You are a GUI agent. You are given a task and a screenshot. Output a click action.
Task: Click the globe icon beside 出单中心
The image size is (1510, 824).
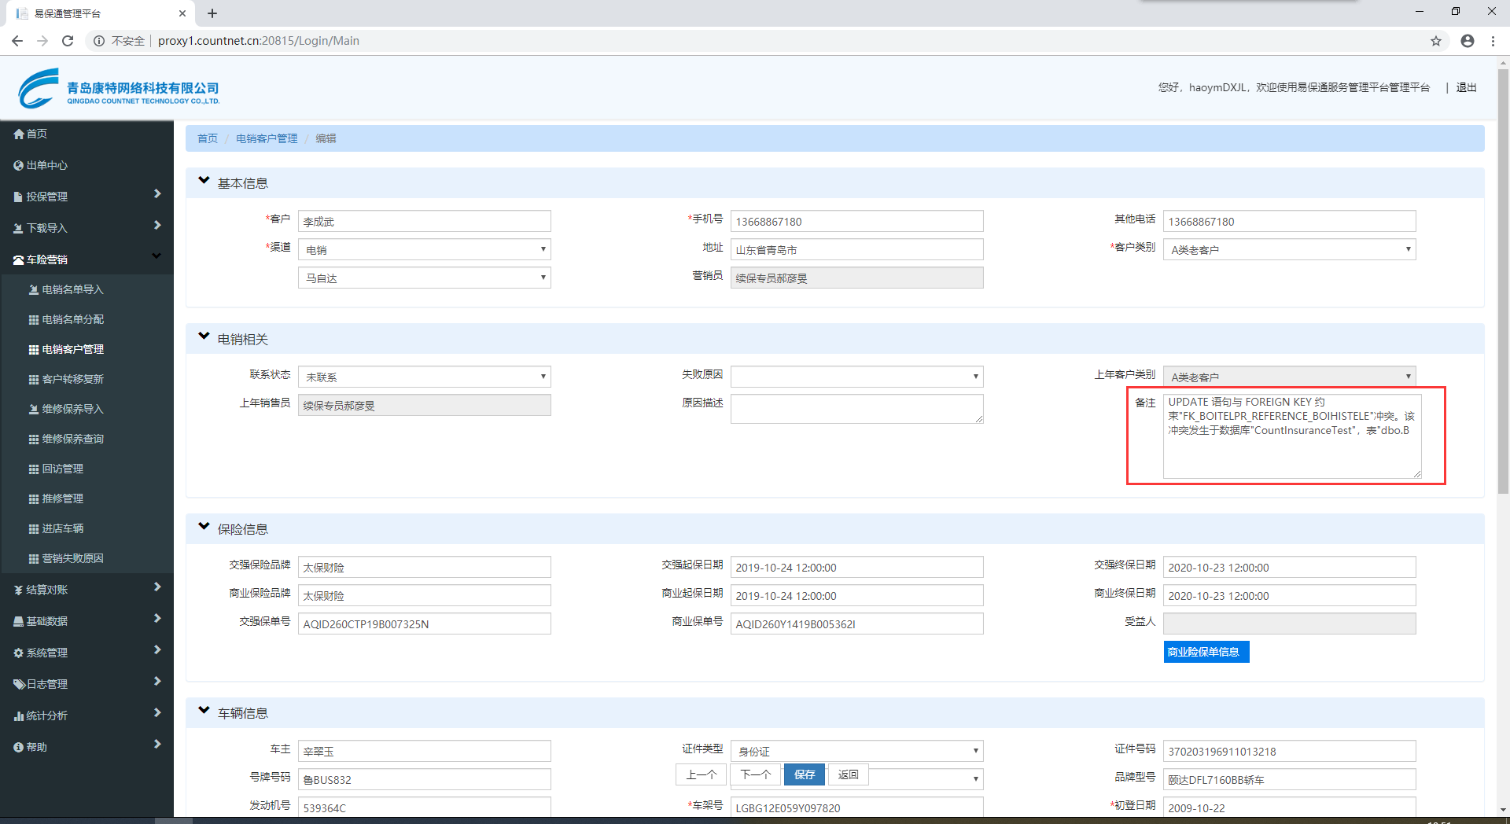point(19,166)
